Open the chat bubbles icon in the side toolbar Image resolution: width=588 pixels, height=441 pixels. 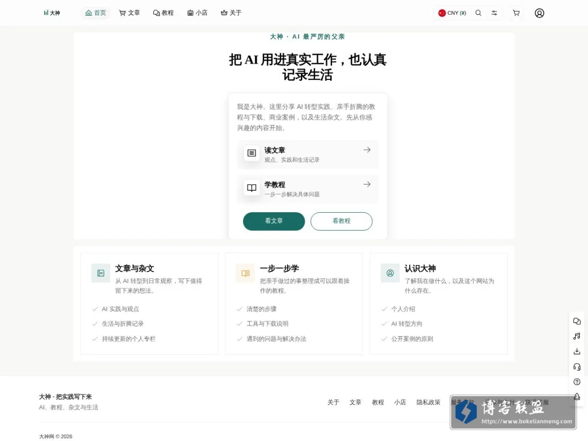tap(577, 321)
